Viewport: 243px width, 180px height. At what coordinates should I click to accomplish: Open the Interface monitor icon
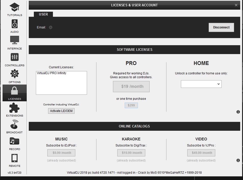click(x=15, y=40)
